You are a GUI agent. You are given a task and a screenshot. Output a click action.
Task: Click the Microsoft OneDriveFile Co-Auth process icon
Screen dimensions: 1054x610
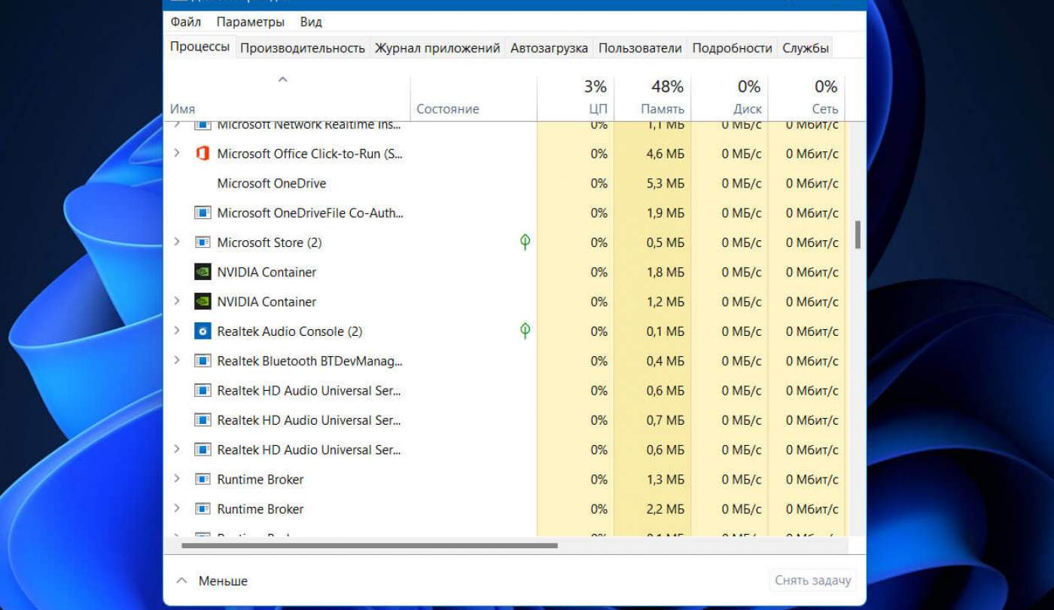point(202,213)
